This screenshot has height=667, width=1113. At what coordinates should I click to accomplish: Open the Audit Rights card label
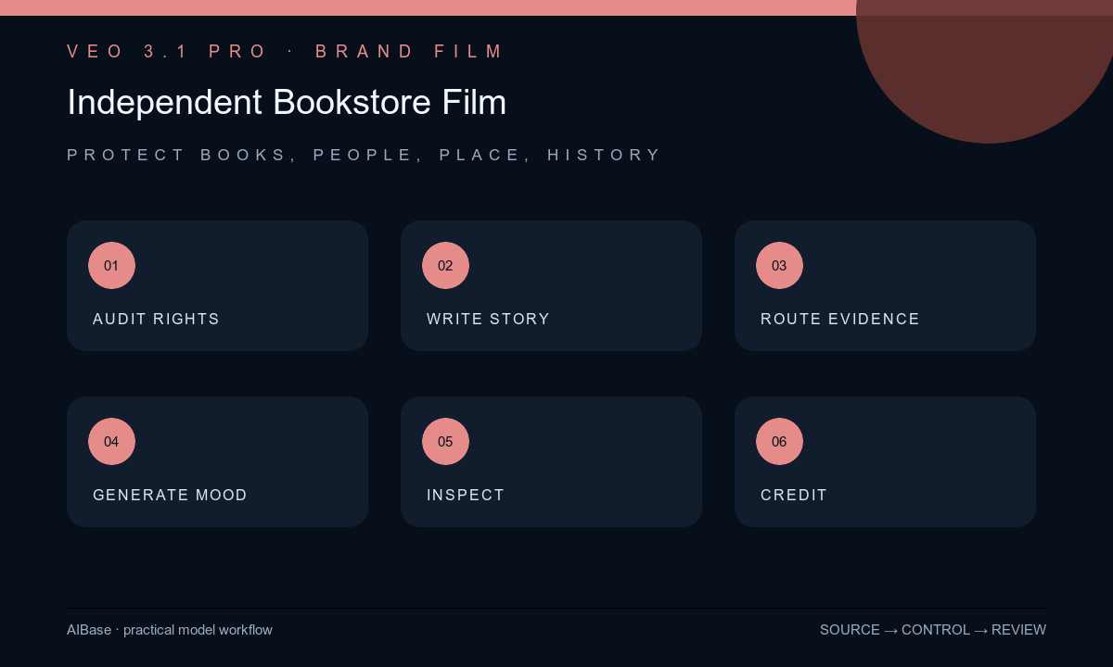156,319
